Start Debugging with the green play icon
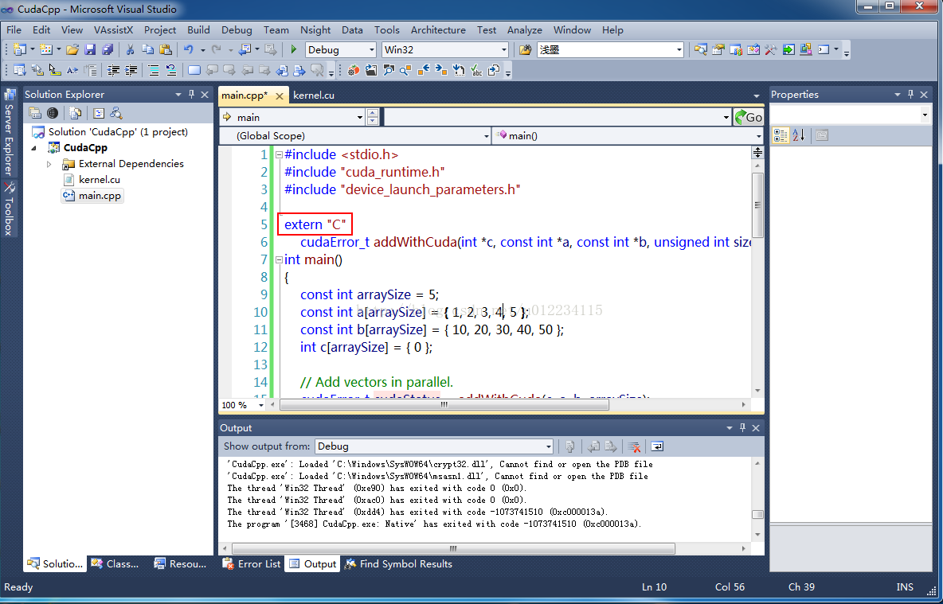This screenshot has width=943, height=604. click(x=294, y=50)
